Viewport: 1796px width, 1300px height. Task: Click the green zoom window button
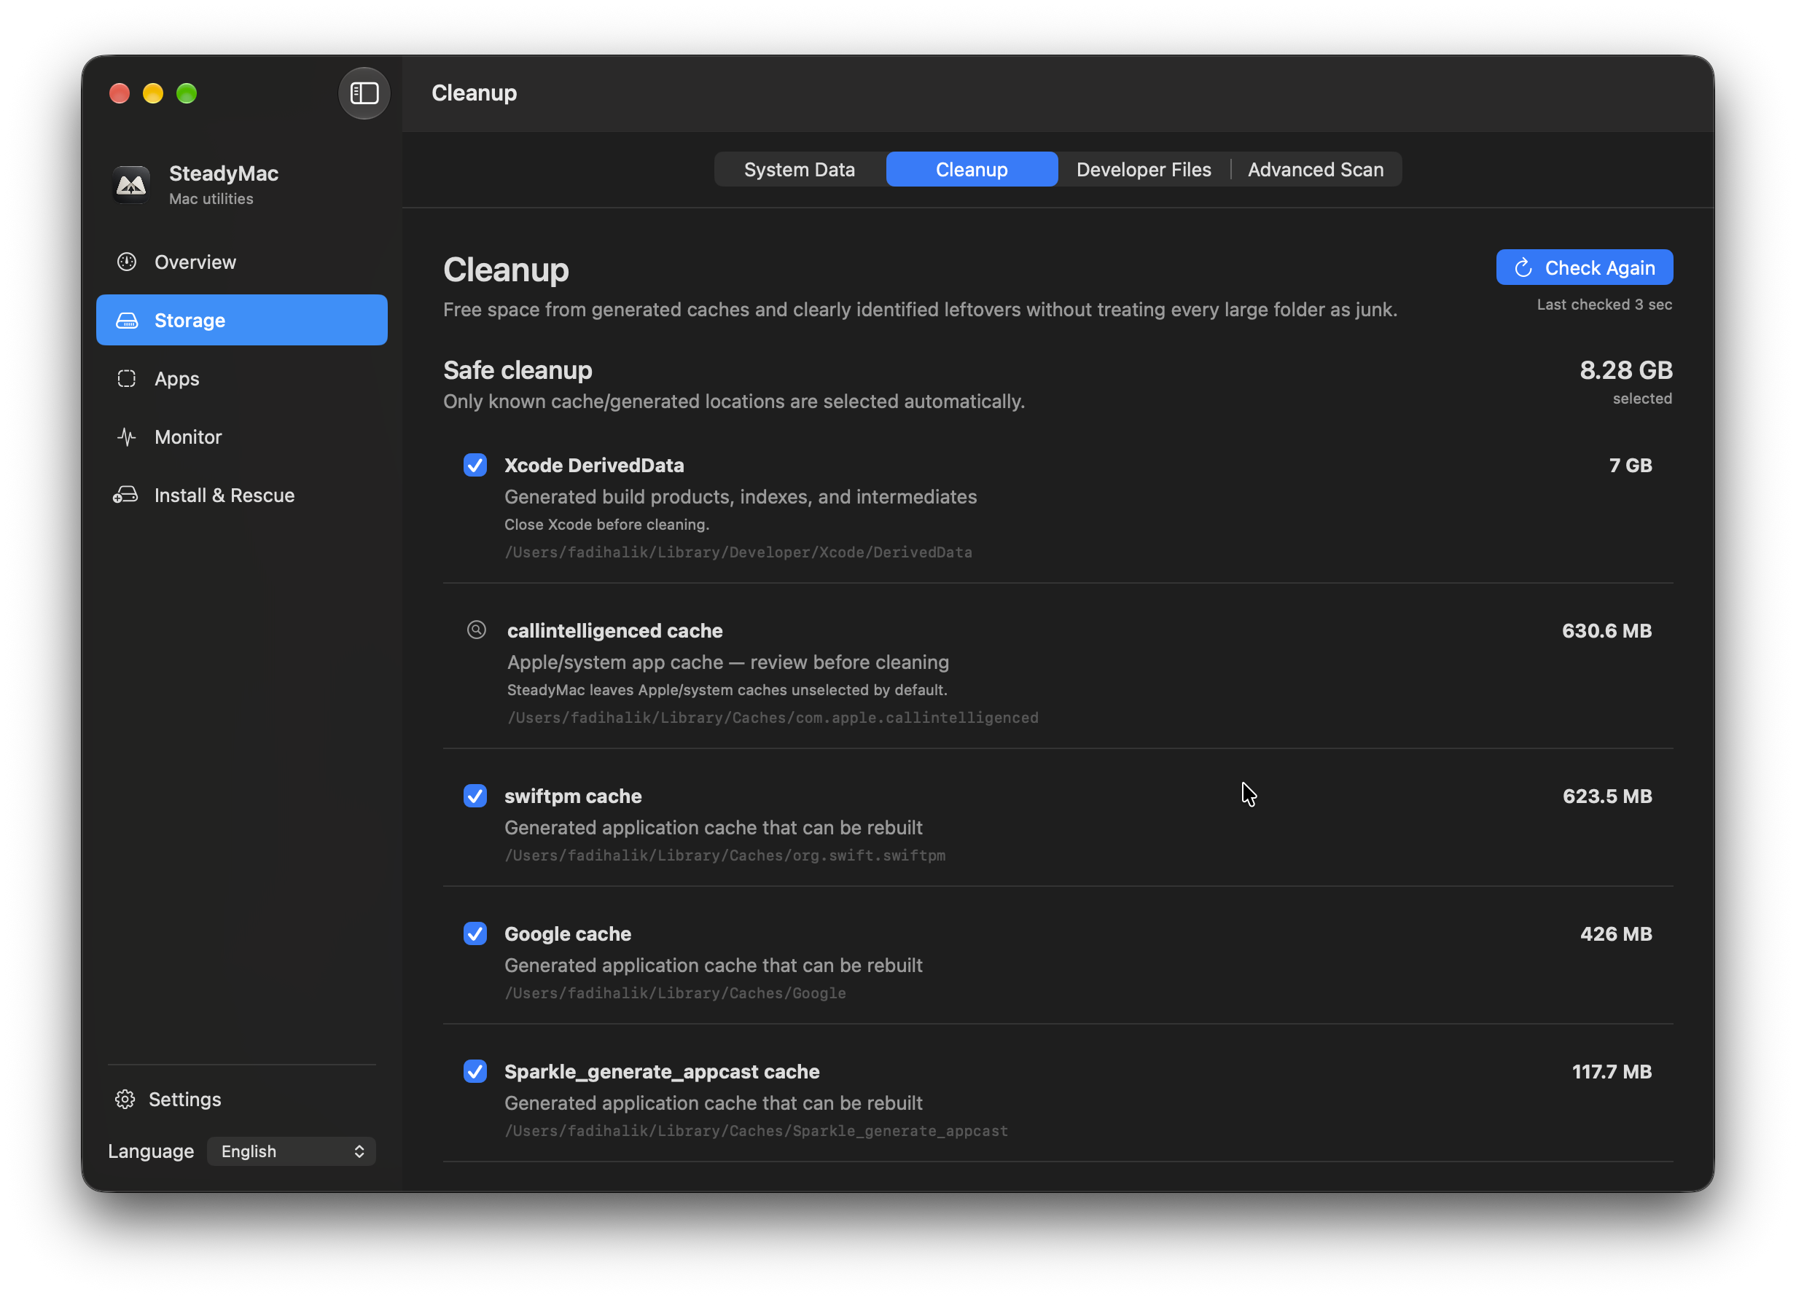[x=187, y=93]
